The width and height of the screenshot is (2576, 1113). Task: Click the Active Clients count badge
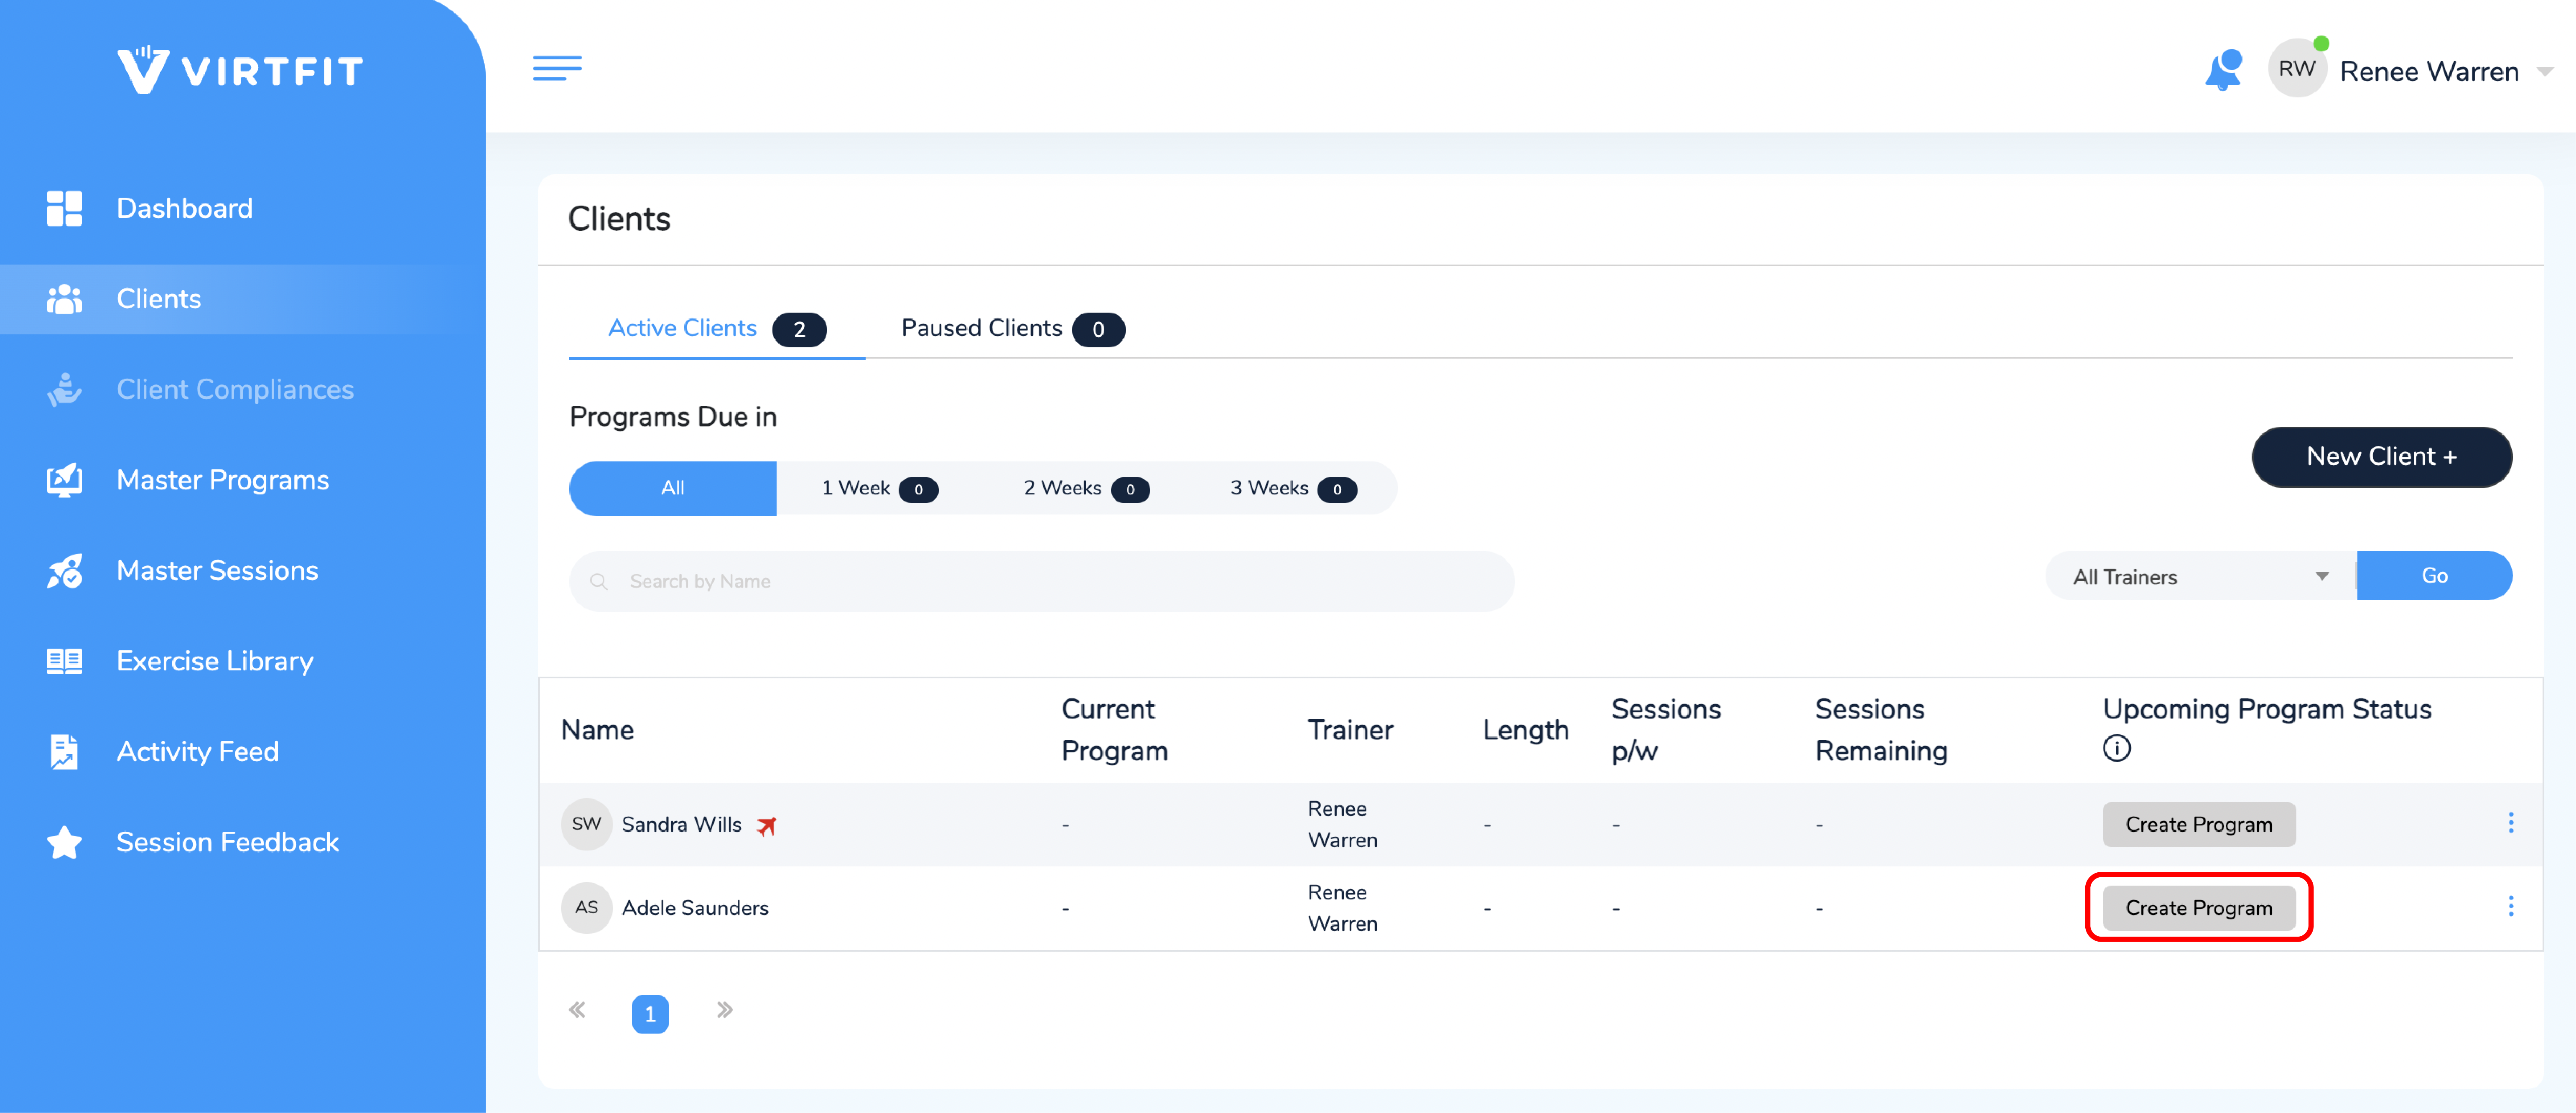799,330
